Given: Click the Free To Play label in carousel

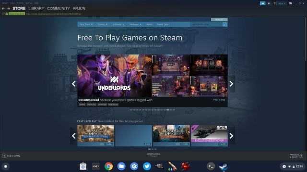Looking at the screenshot, I should coord(219,100).
